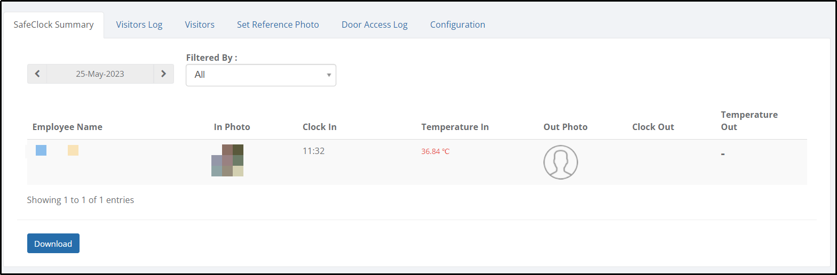
Task: Select the Set Reference Photo tab
Action: (278, 25)
